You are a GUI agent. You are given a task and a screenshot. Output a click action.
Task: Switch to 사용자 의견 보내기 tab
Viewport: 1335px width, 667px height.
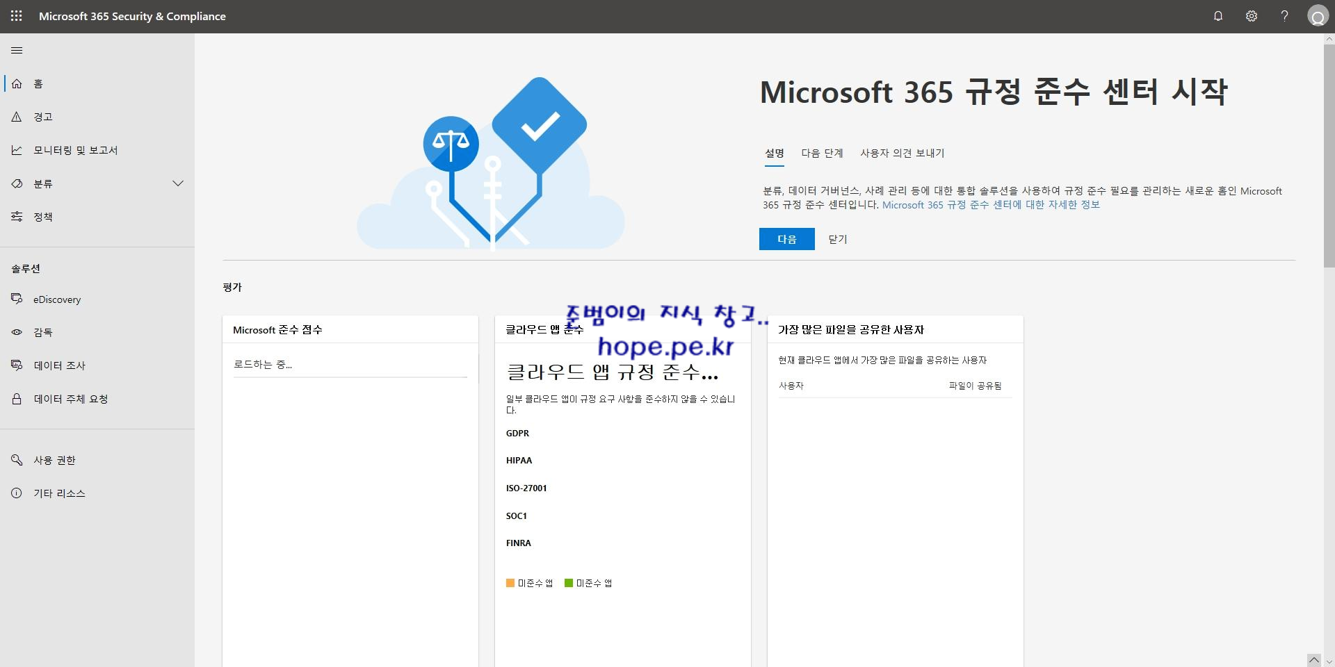[x=903, y=153]
